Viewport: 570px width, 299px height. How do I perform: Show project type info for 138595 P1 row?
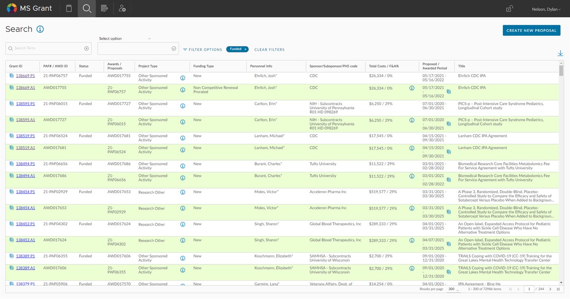[183, 106]
